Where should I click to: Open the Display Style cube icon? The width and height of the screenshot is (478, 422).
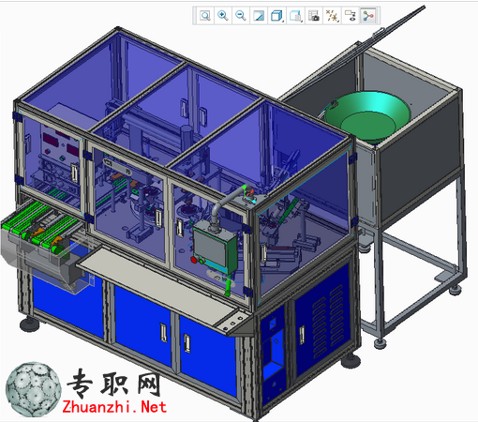pos(276,16)
